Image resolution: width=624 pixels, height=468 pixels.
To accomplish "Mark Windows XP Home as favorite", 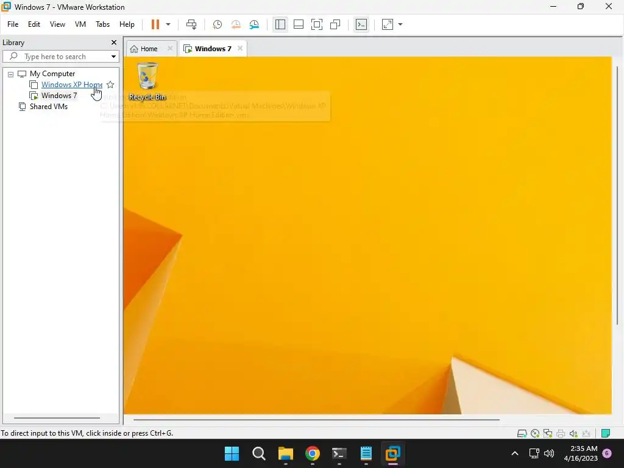I will [x=110, y=84].
